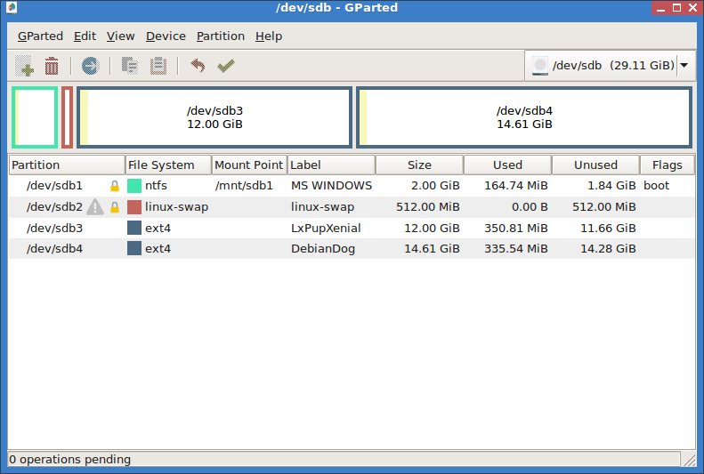Minimize the GParted window
Screen dimensions: 704x474
point(660,8)
